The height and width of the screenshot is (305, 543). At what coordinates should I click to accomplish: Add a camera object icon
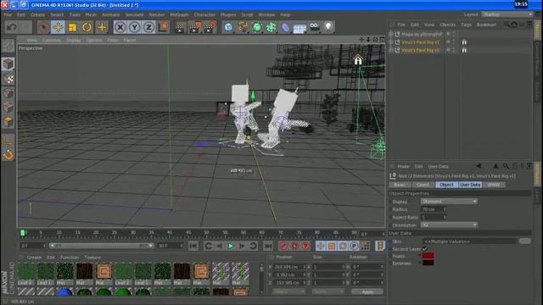[314, 27]
